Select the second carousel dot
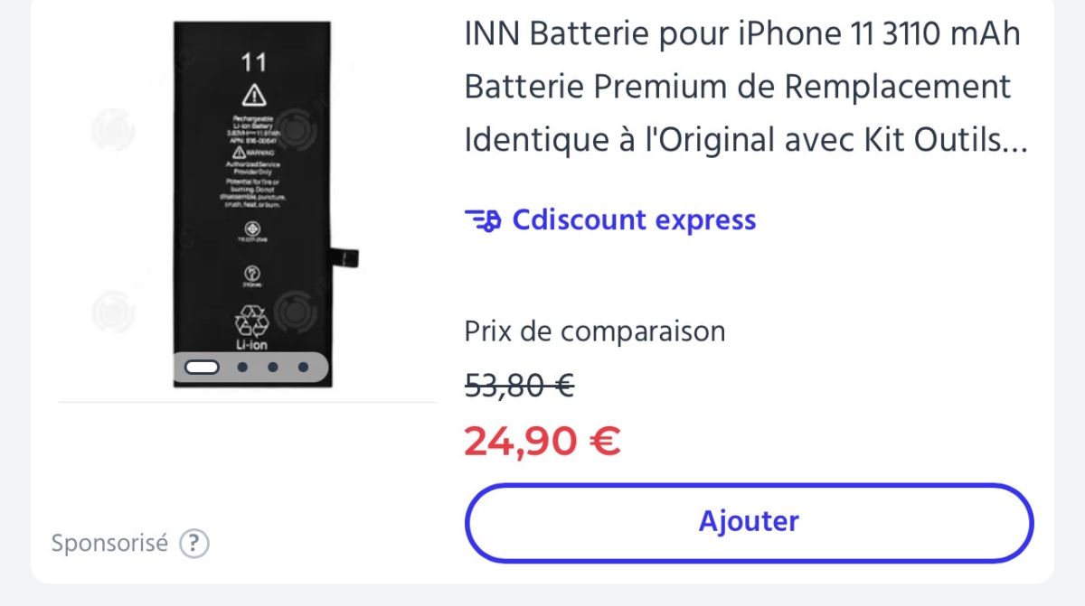Screen dimensions: 1085x606 pos(241,367)
